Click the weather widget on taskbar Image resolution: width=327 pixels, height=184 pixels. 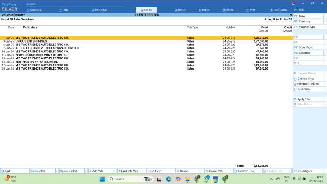point(10,179)
